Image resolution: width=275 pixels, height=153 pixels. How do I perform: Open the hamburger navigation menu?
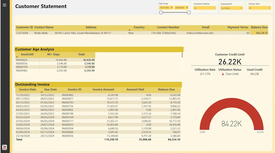[x=5, y=5]
